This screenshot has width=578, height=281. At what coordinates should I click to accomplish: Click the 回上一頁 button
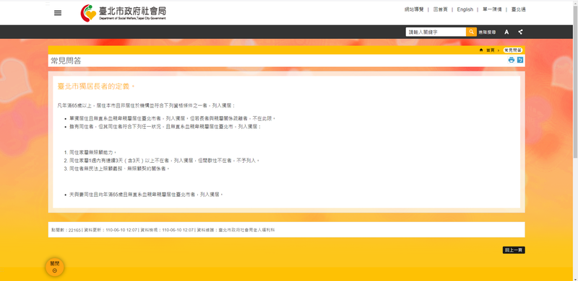[x=514, y=250]
